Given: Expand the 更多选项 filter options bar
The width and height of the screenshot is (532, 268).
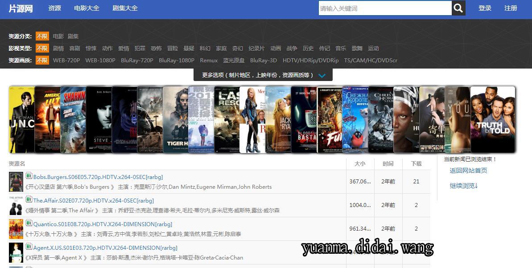Looking at the screenshot, I should 263,75.
